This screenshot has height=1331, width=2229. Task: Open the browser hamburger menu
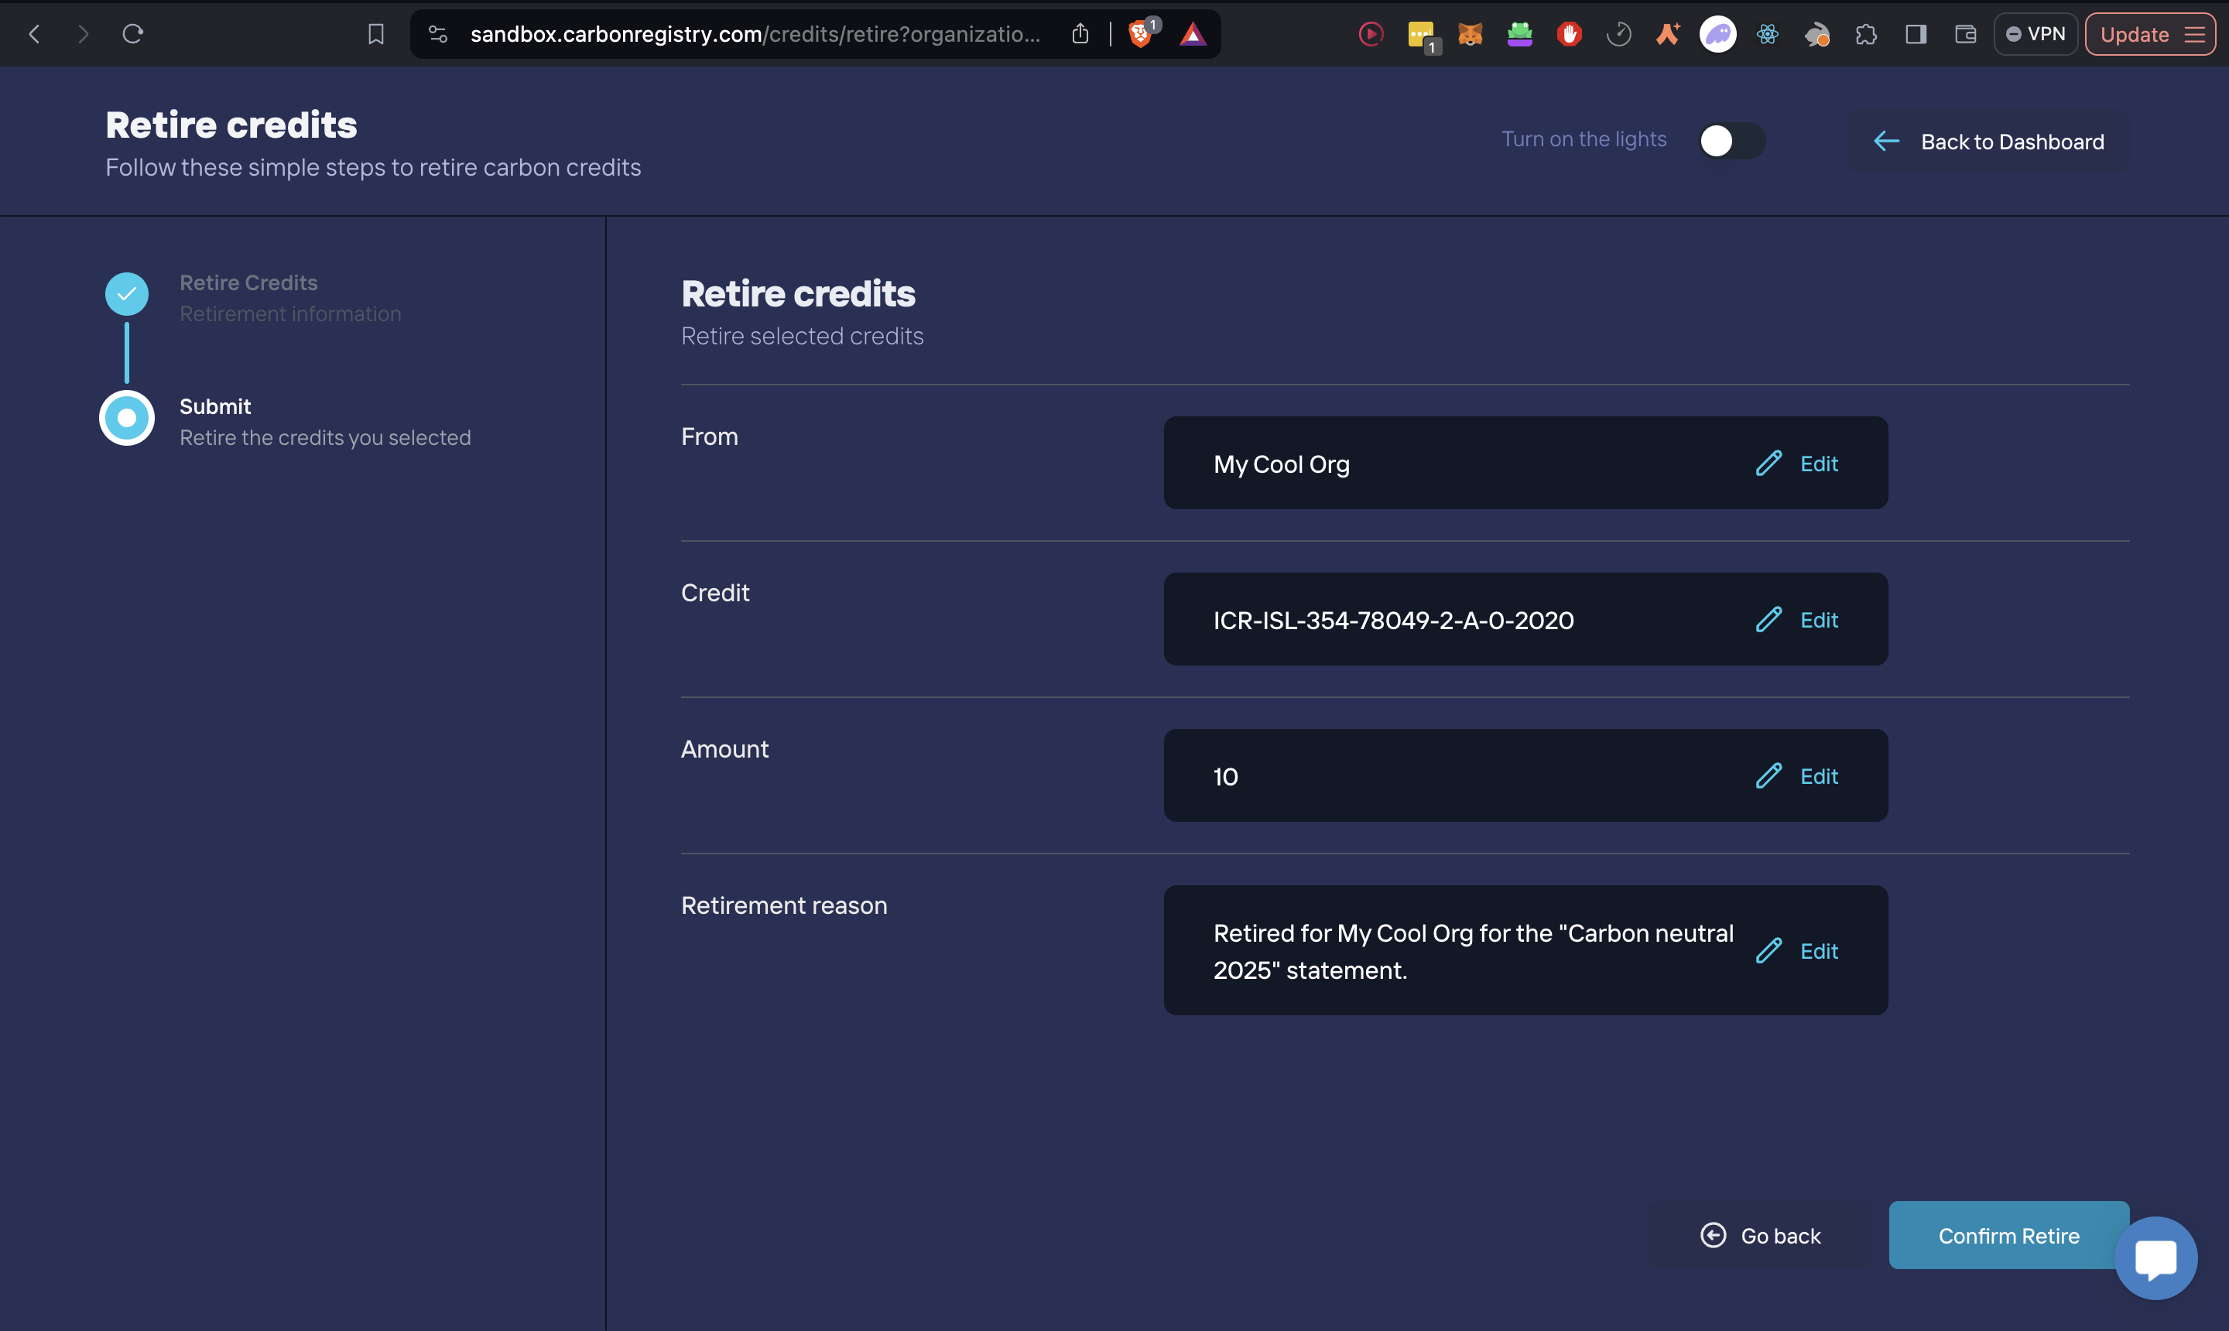click(x=2194, y=34)
